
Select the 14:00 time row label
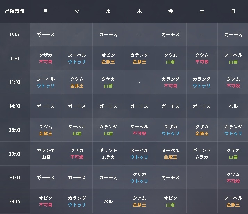pos(15,106)
